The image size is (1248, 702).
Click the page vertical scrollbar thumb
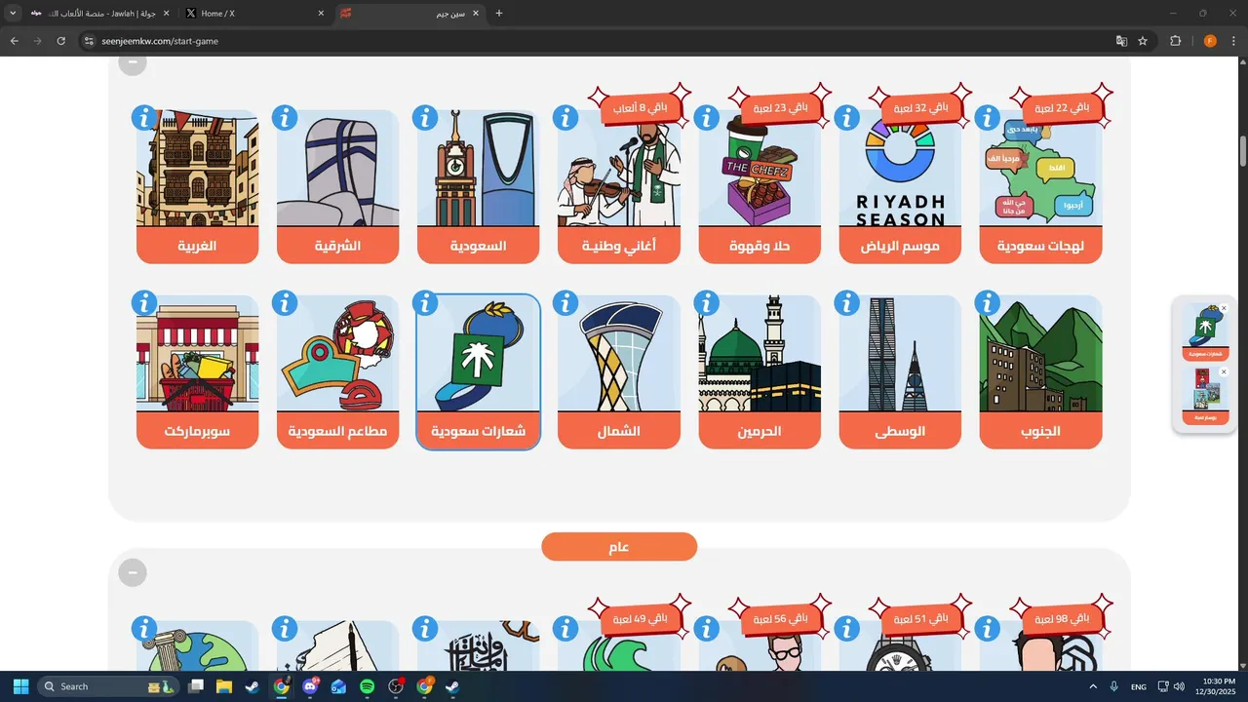coord(1243,152)
